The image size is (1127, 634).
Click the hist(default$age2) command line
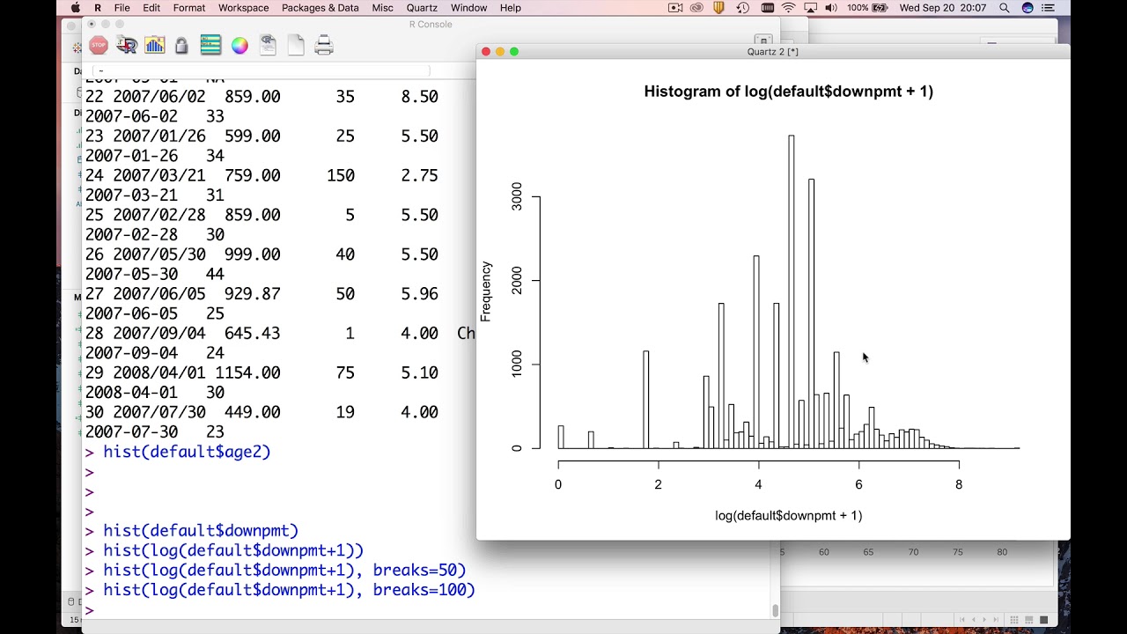point(187,452)
